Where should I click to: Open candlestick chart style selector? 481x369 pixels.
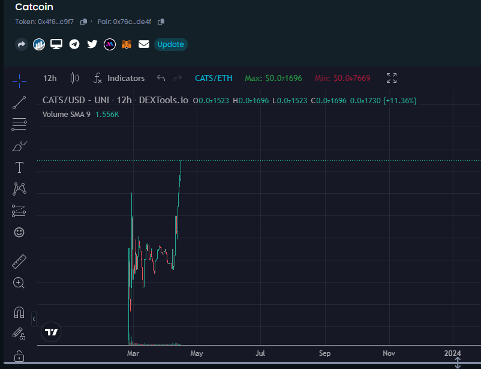[x=74, y=78]
